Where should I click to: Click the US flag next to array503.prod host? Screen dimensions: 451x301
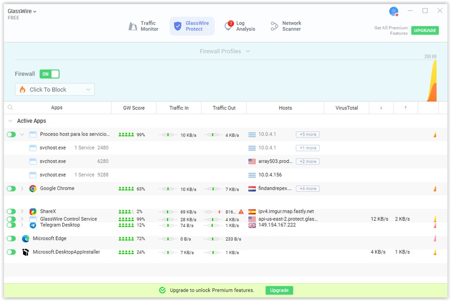click(252, 162)
